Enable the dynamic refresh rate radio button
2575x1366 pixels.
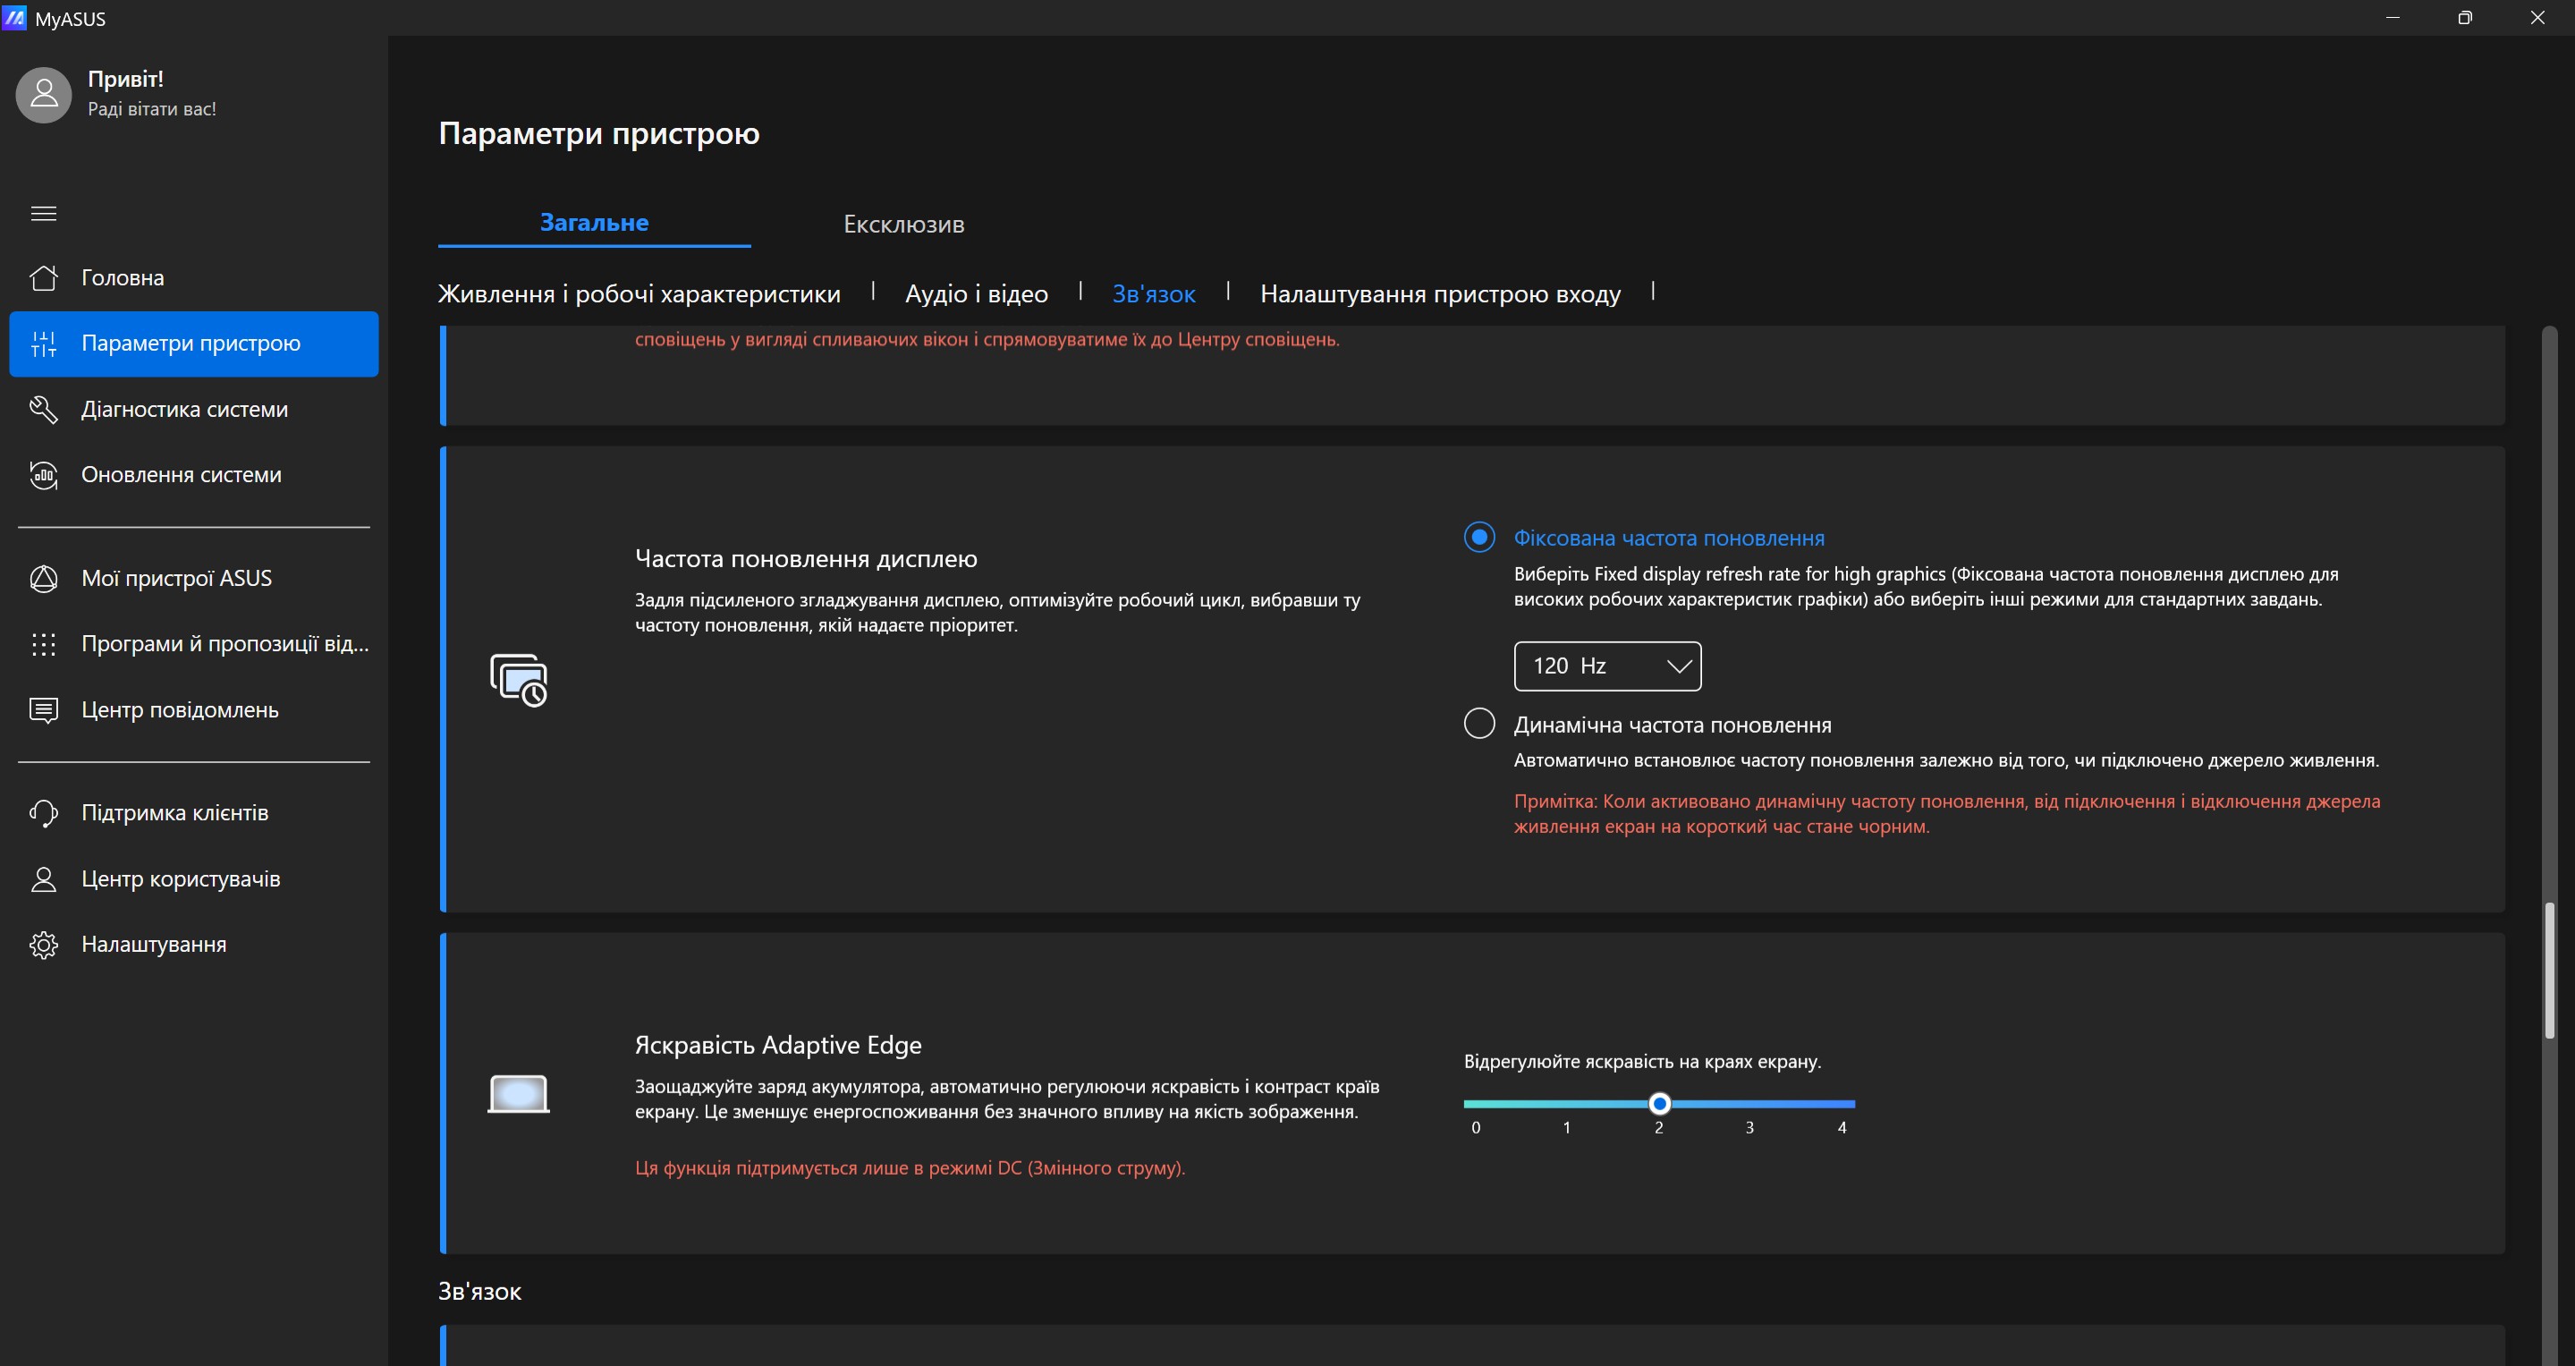pos(1479,723)
